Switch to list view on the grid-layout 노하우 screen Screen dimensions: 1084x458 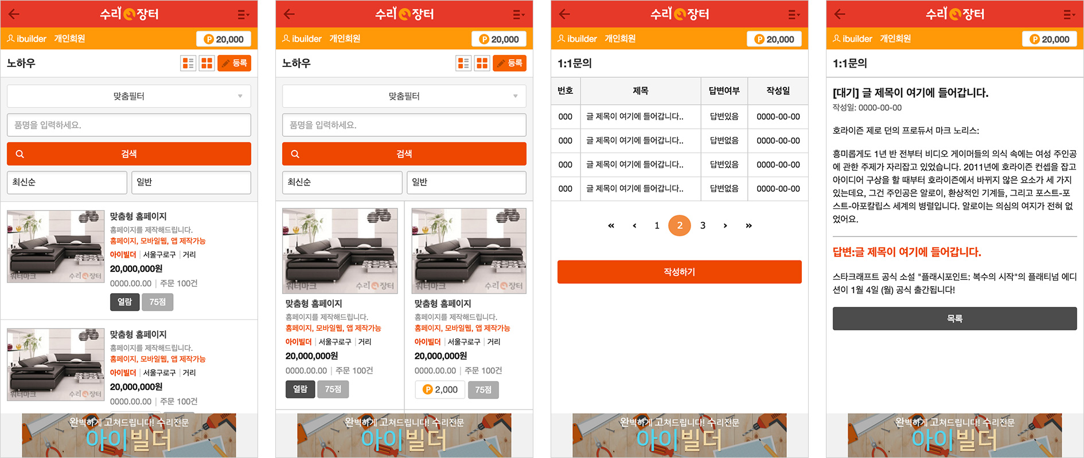[463, 63]
